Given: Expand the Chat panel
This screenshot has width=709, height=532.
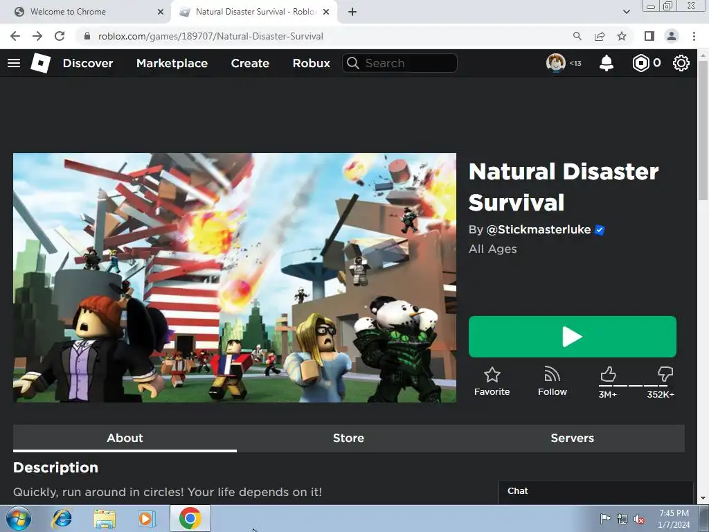Looking at the screenshot, I should 595,492.
